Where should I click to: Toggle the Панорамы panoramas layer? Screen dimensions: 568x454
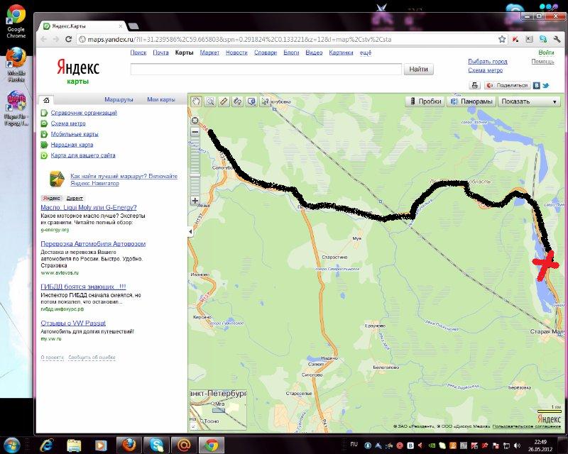pyautogui.click(x=471, y=101)
